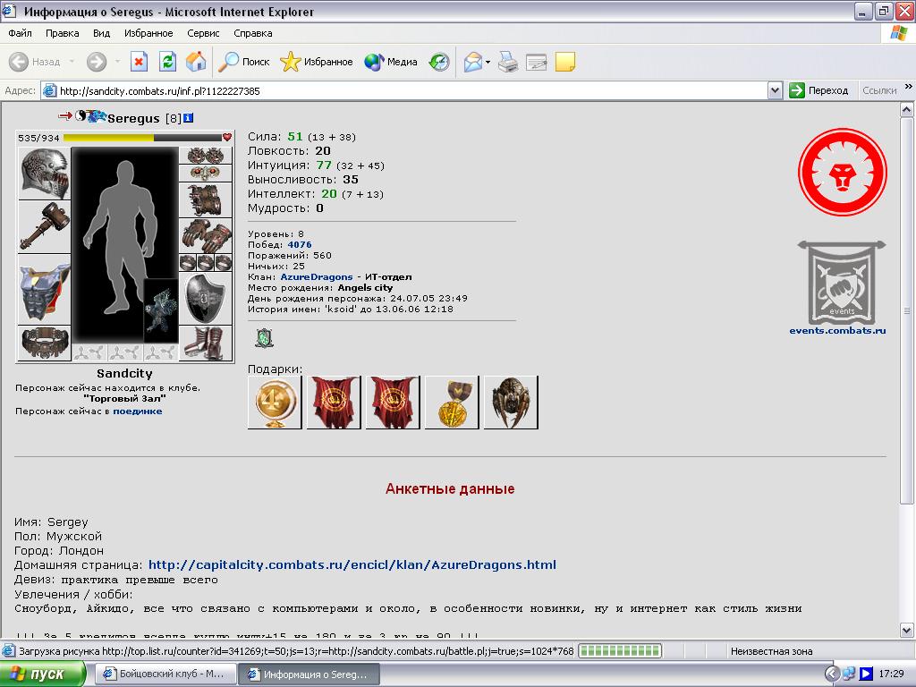916x687 pixels.
Task: Click the gold medal with ribbon gift
Action: tap(452, 403)
